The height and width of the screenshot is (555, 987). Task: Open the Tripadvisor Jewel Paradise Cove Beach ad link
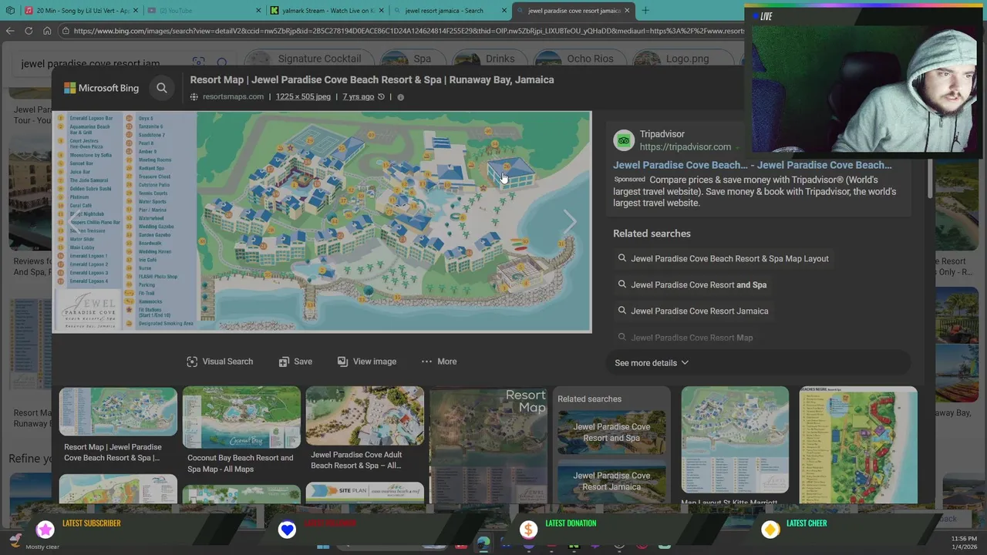pos(753,165)
